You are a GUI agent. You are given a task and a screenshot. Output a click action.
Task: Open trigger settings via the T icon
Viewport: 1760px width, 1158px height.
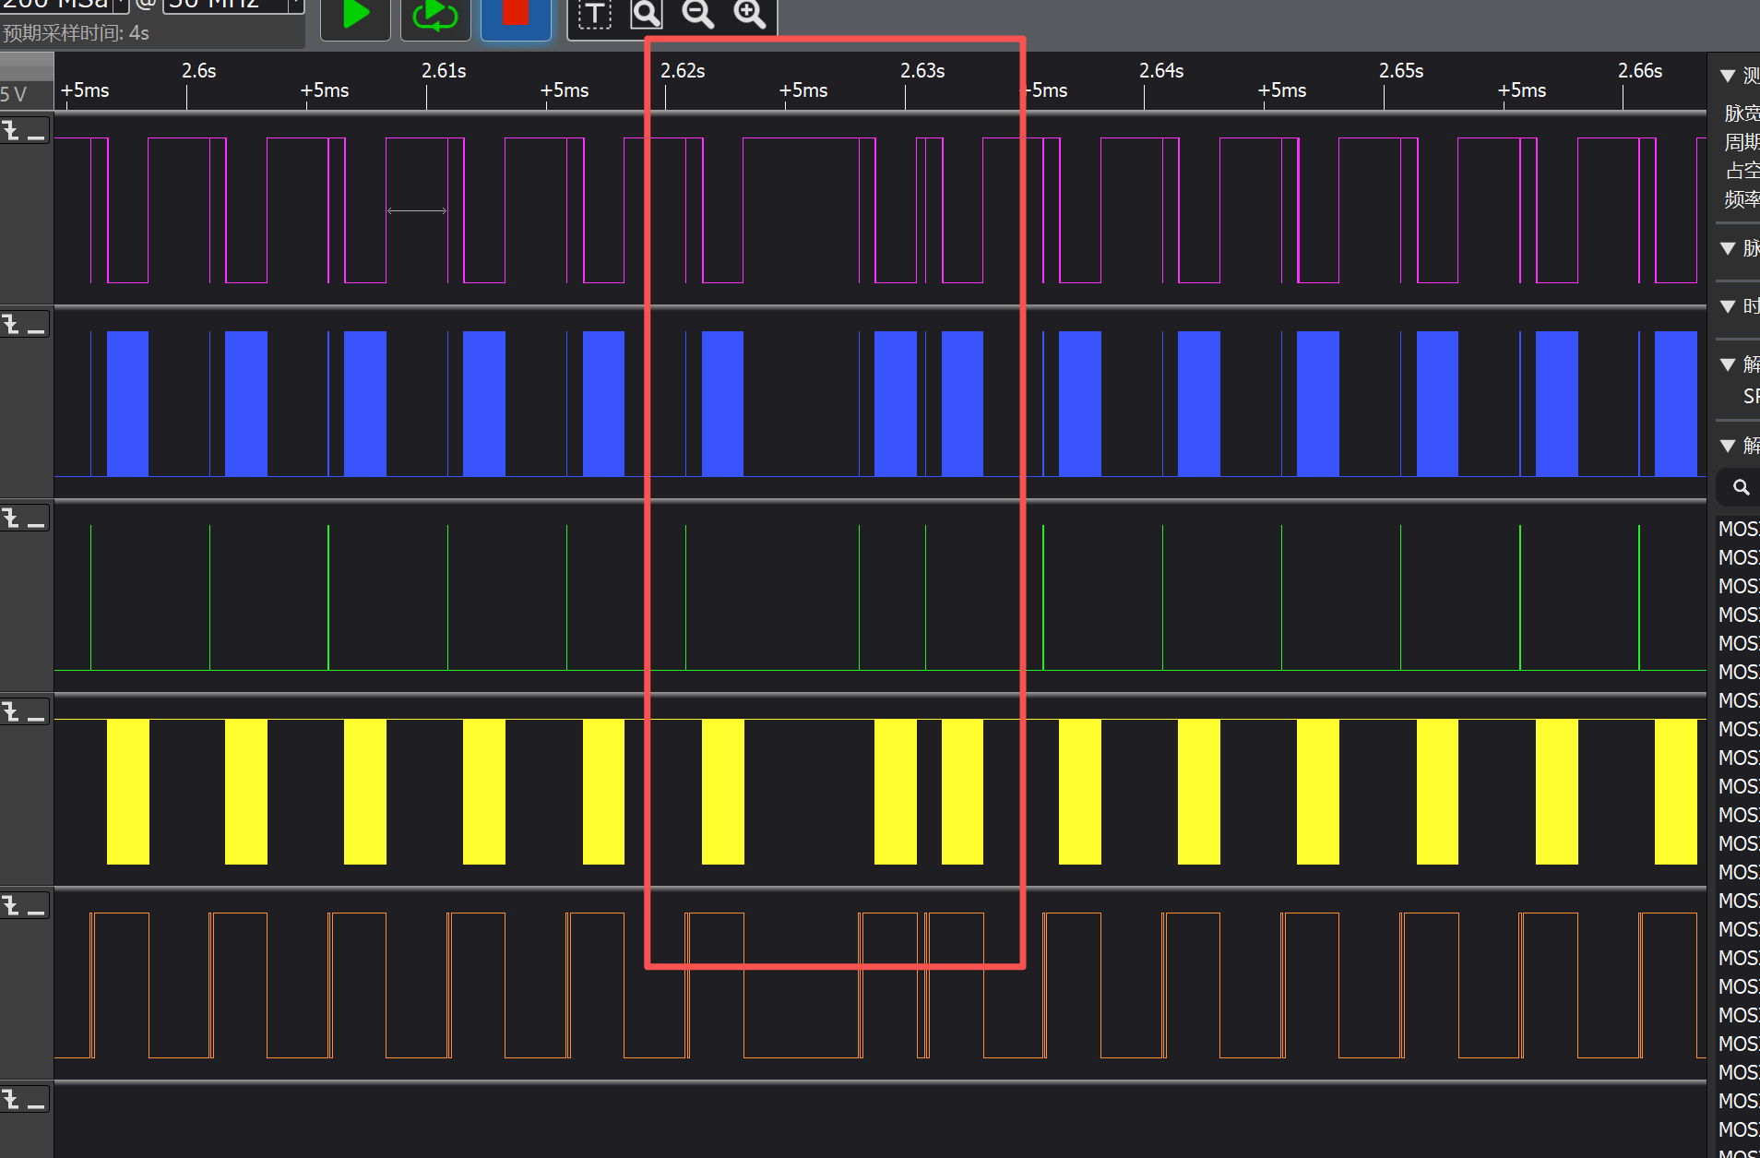tap(595, 15)
